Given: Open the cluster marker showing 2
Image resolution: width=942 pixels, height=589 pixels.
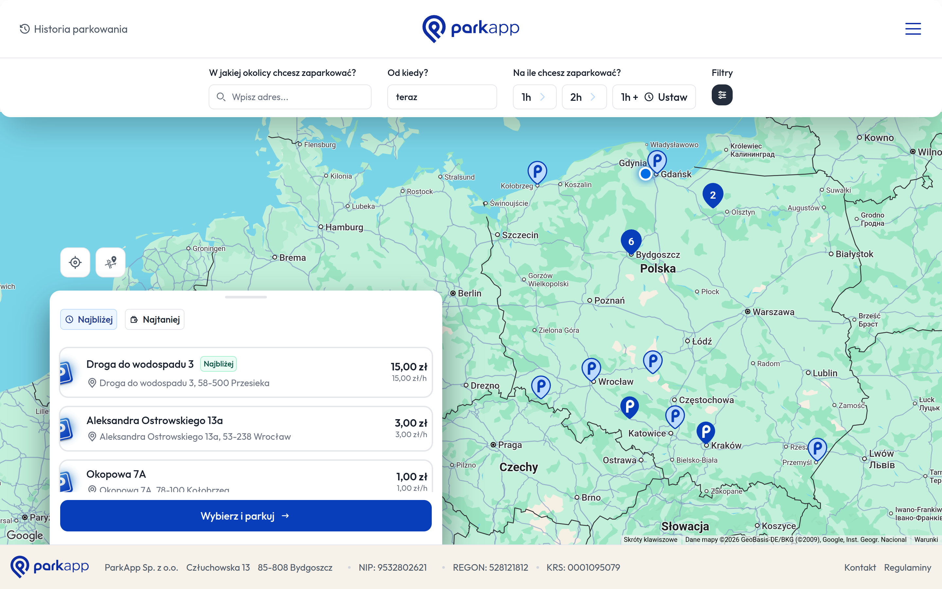Looking at the screenshot, I should (713, 195).
